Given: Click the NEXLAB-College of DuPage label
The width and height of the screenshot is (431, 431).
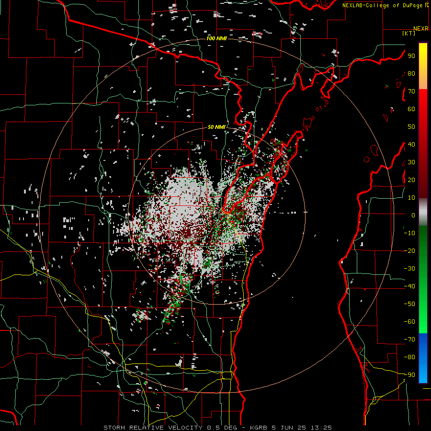Looking at the screenshot, I should point(383,5).
